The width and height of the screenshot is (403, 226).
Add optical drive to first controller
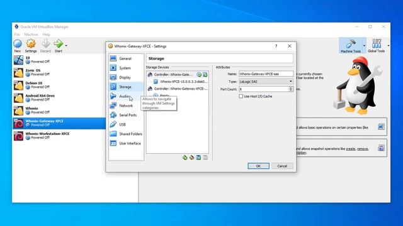(x=199, y=75)
